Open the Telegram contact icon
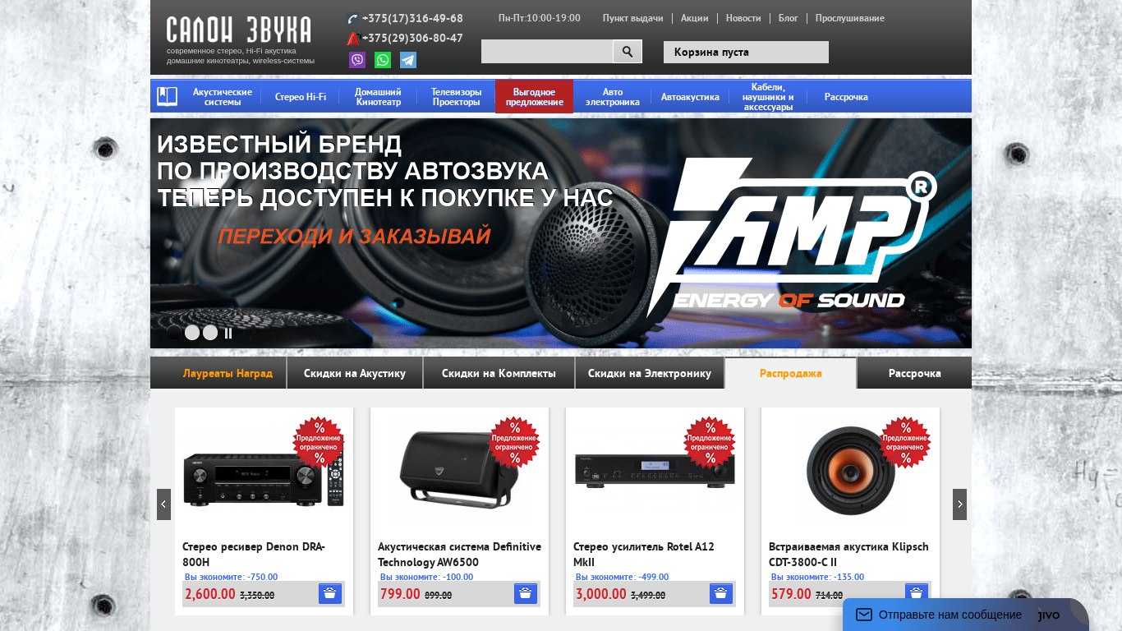Viewport: 1122px width, 631px height. point(408,60)
